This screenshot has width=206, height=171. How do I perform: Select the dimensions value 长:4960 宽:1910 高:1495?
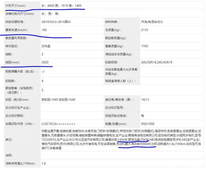tap(61, 6)
